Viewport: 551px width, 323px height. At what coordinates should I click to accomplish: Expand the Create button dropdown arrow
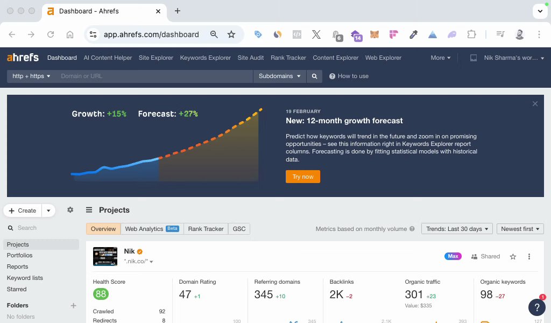48,210
